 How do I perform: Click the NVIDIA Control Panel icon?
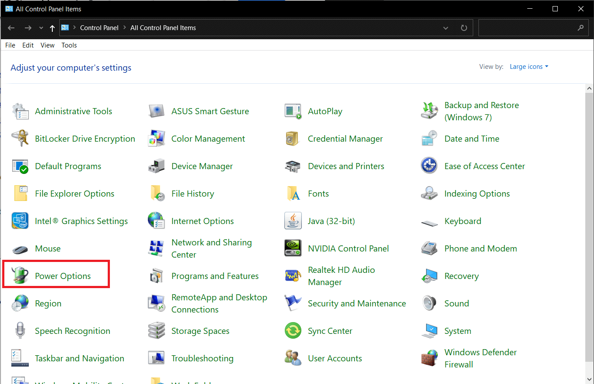[x=293, y=248]
